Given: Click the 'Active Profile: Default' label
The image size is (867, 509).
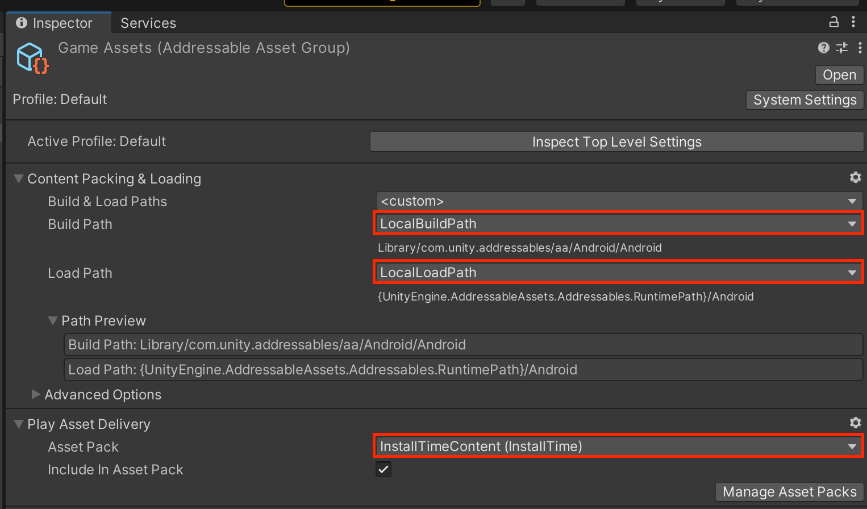Looking at the screenshot, I should 97,141.
